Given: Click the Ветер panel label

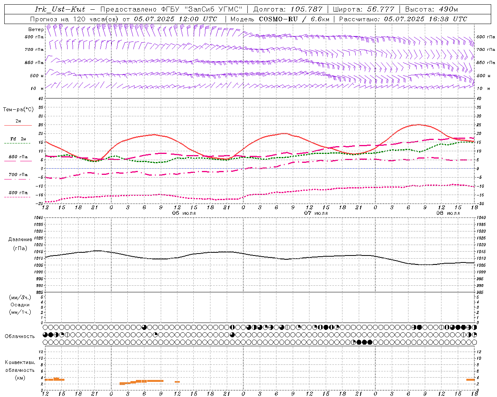Looking at the screenshot, I should [36, 29].
